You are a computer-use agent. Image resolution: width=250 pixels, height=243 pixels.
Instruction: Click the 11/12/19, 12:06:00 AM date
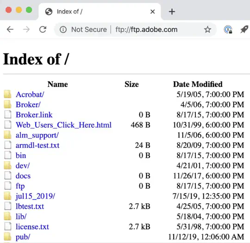coord(206,237)
